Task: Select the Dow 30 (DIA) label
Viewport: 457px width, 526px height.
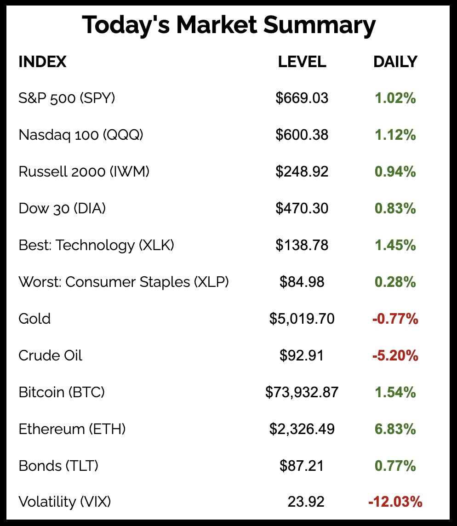Action: 62,208
